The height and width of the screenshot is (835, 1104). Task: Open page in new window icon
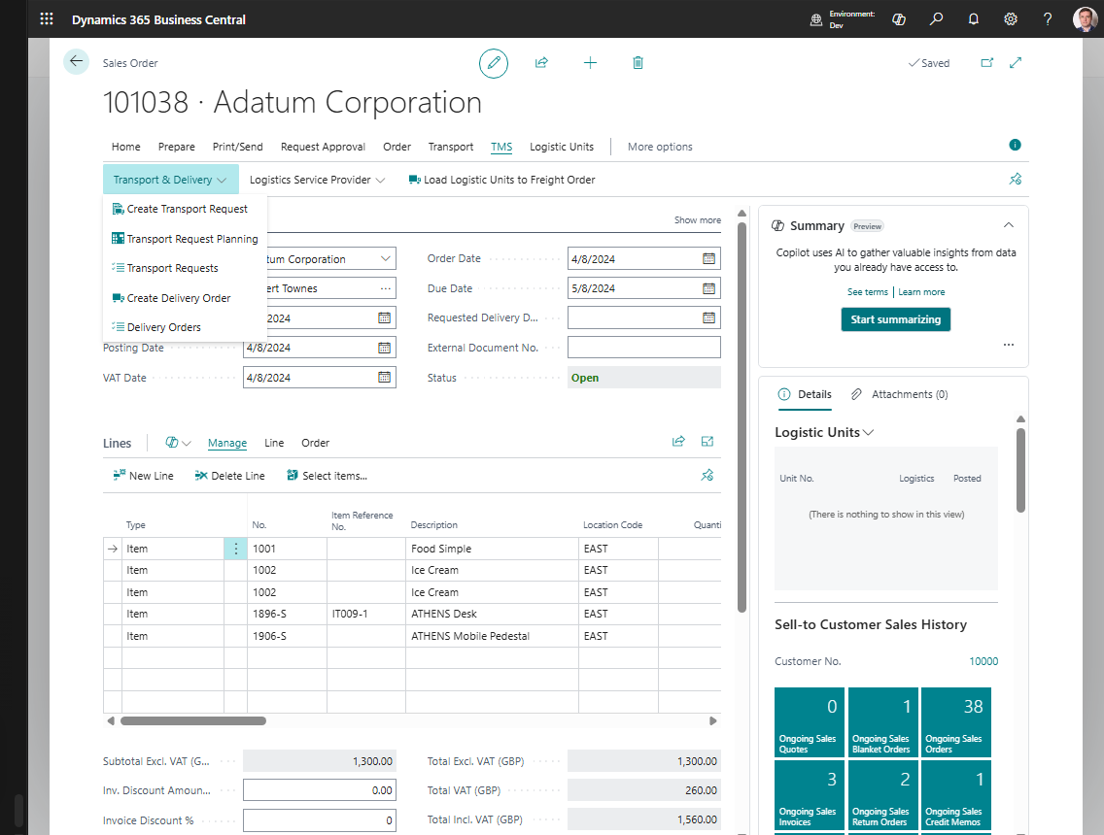pos(987,62)
